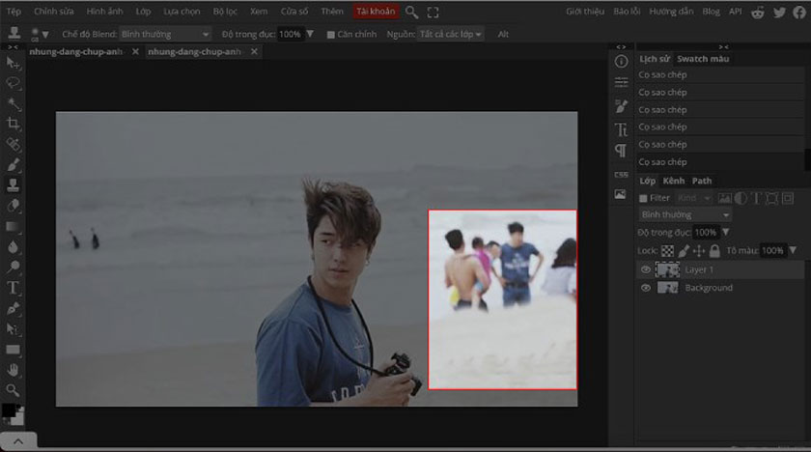Open the Facebook link icon
The height and width of the screenshot is (452, 811).
point(799,13)
